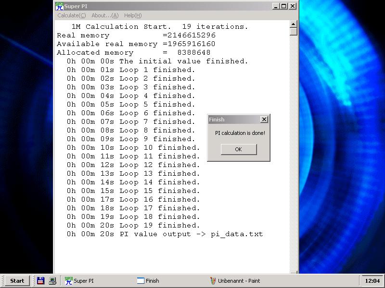385x288 pixels.
Task: Open the About menu
Action: [104, 15]
